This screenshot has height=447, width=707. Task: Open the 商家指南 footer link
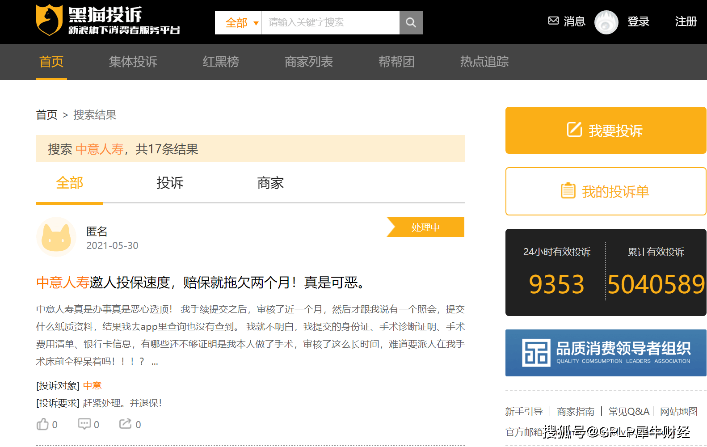(576, 411)
